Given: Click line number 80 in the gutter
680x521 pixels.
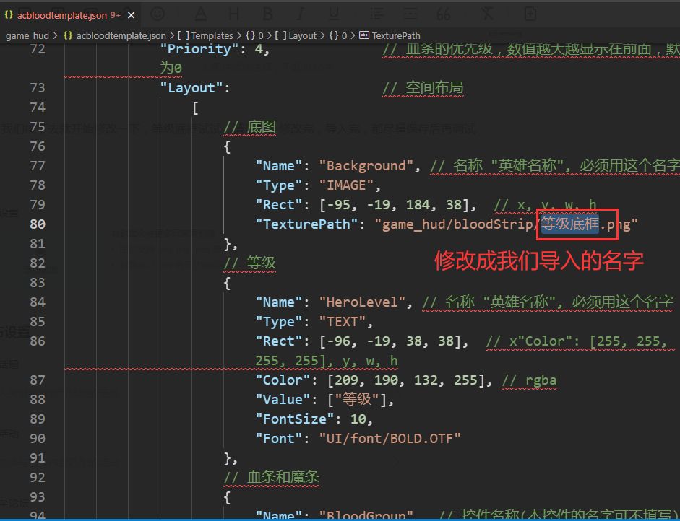Looking at the screenshot, I should point(38,224).
